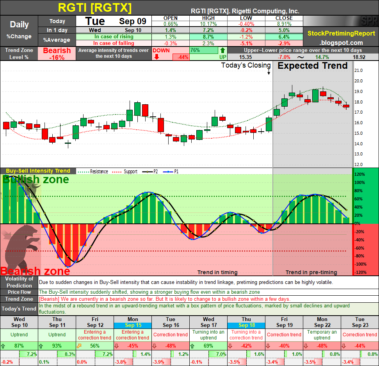379x366 pixels.
Task: Click the green 76% up intensity bar
Action: pos(204,50)
